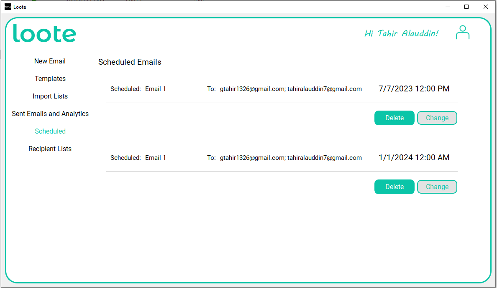Delete the email scheduled for 7/7/2023
497x288 pixels.
pos(395,118)
